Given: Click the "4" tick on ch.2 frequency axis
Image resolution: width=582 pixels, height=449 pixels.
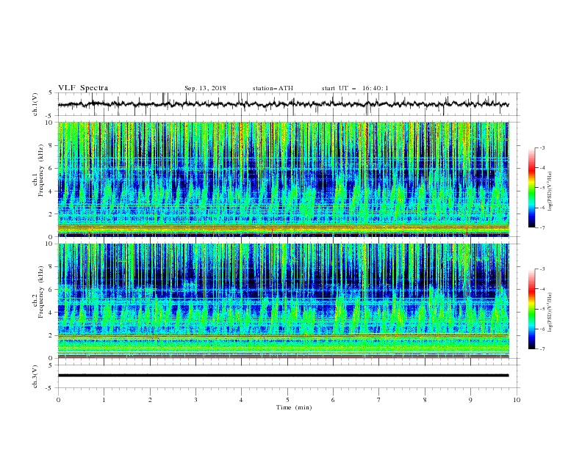Looking at the screenshot, I should click(x=52, y=313).
